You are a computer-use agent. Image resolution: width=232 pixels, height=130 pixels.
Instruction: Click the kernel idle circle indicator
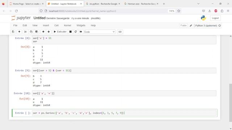click(x=220, y=26)
